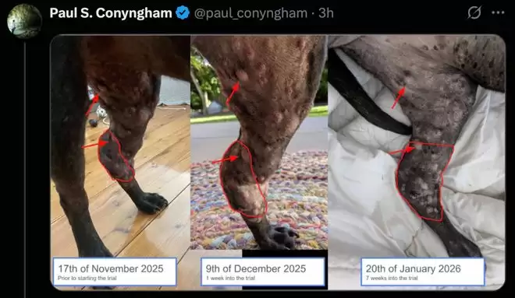
Task: Click the vertical thread line below avatar
Action: point(25,169)
